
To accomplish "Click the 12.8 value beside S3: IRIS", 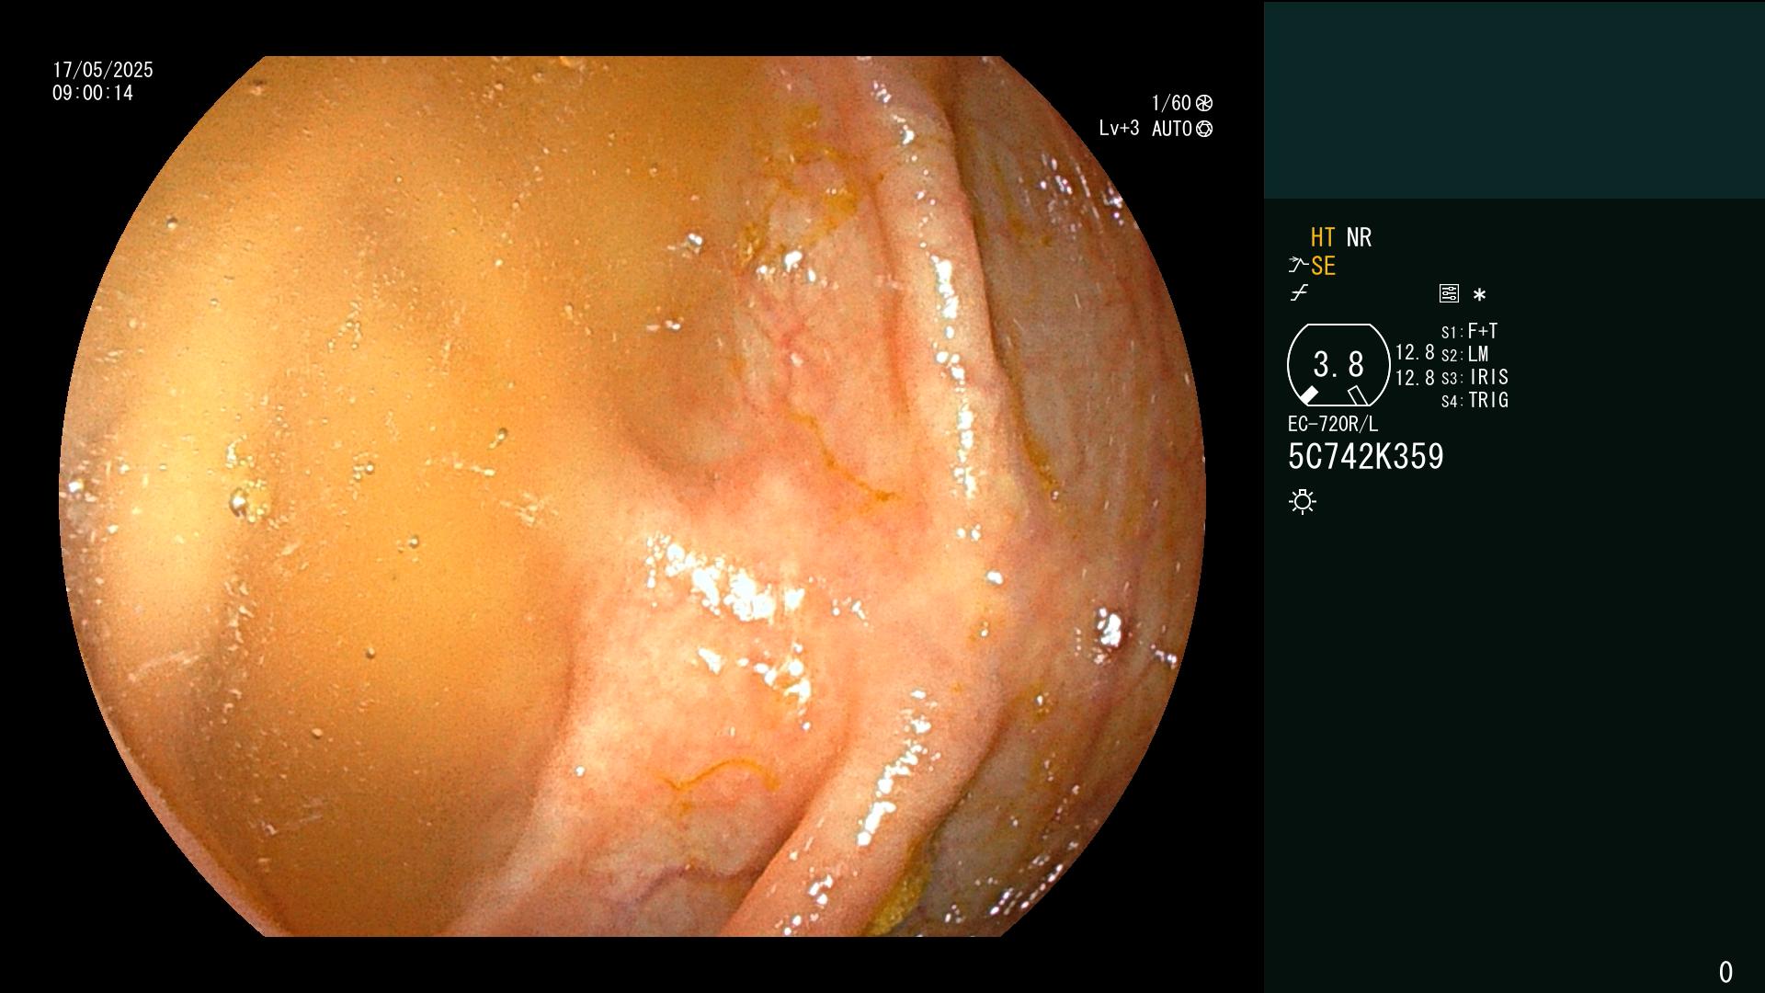I will [1415, 378].
